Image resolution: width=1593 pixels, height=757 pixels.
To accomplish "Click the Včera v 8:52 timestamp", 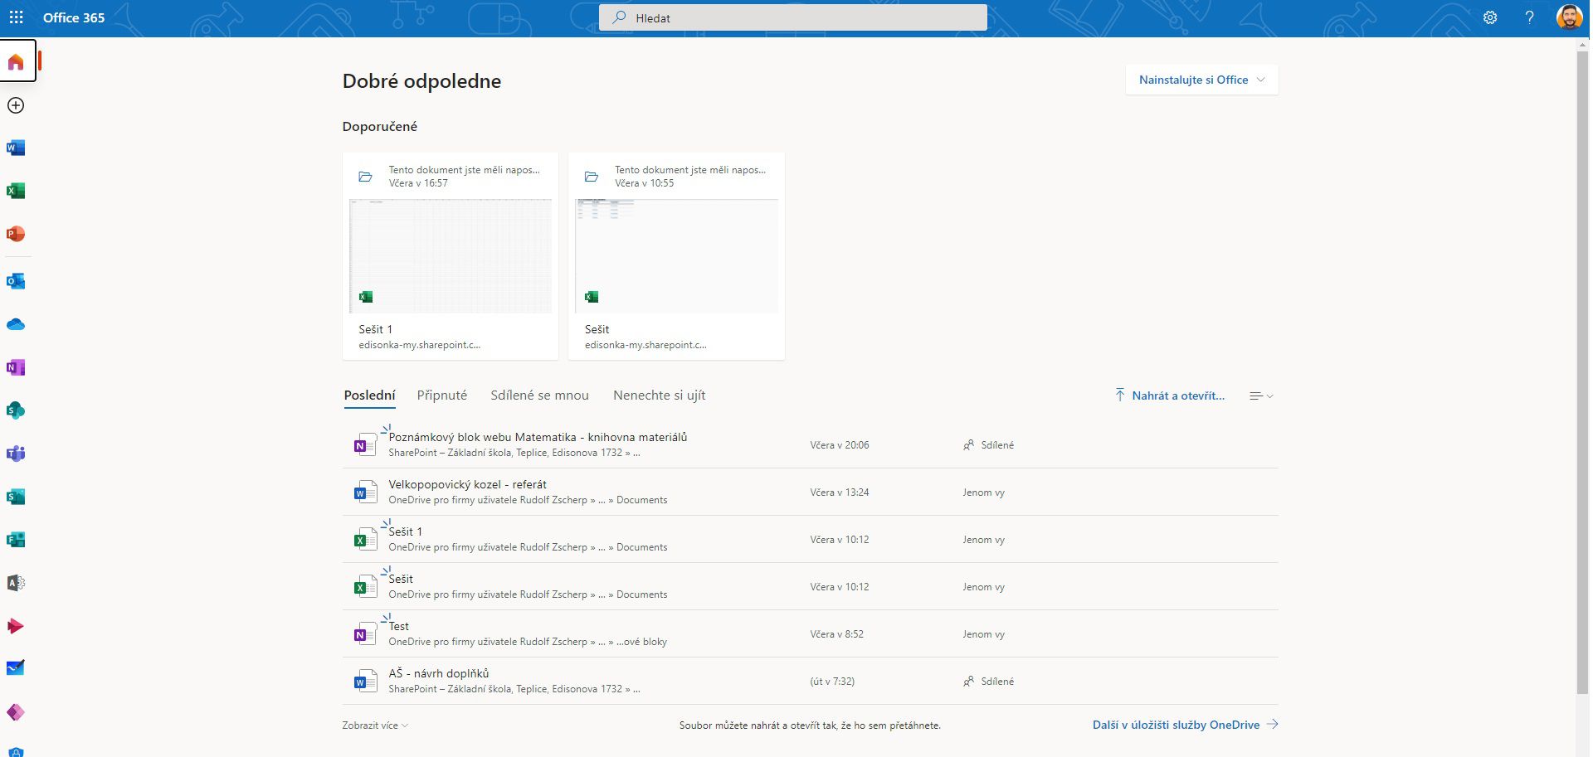I will (836, 634).
